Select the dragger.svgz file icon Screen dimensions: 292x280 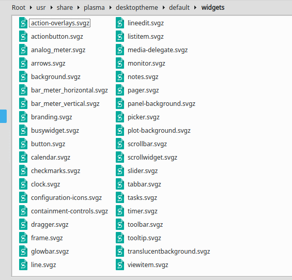point(23,224)
